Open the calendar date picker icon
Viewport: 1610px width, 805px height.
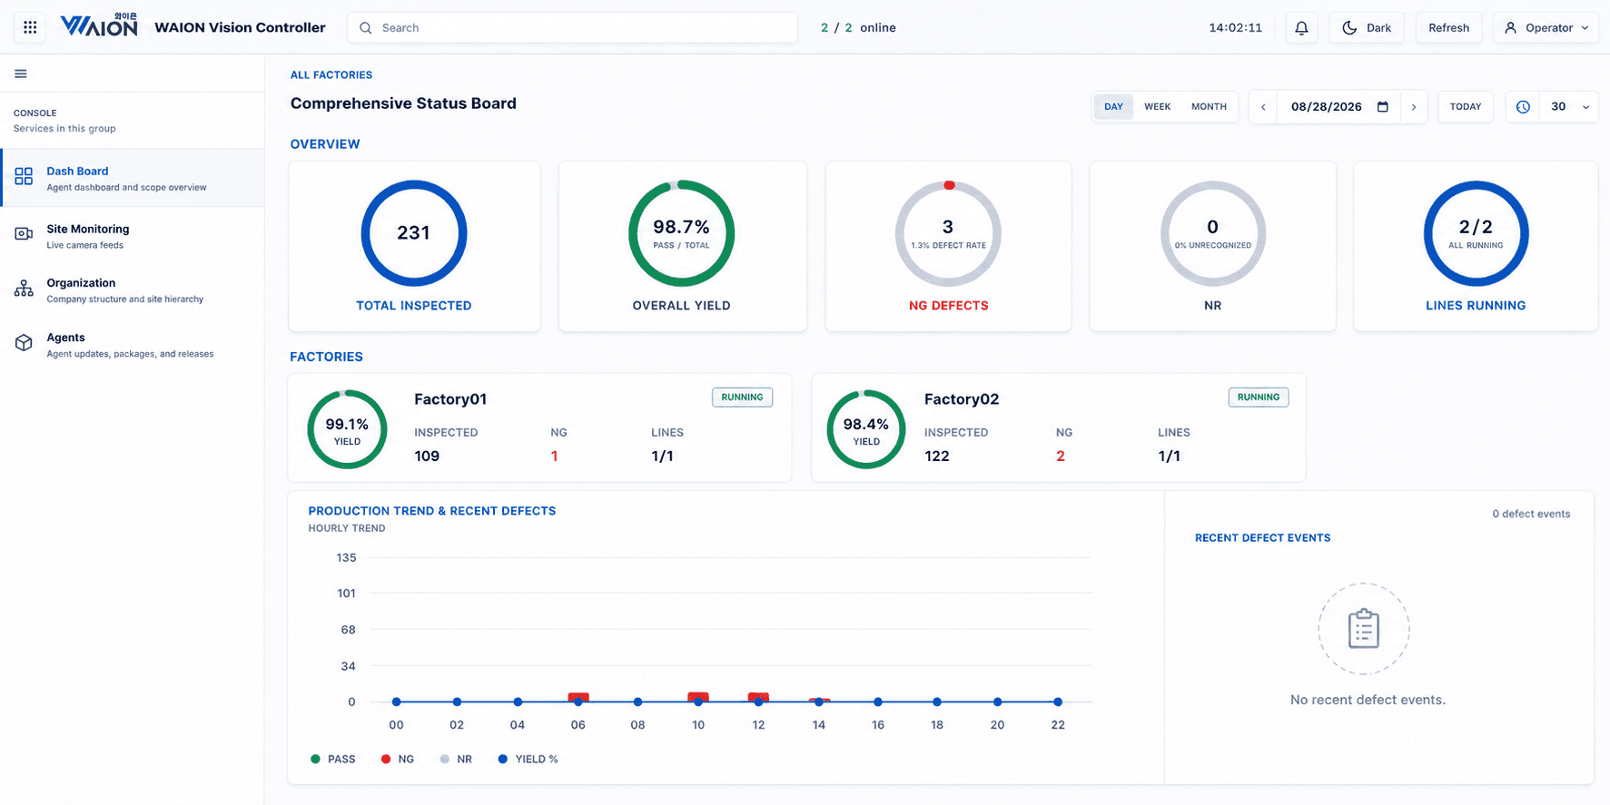click(x=1383, y=106)
